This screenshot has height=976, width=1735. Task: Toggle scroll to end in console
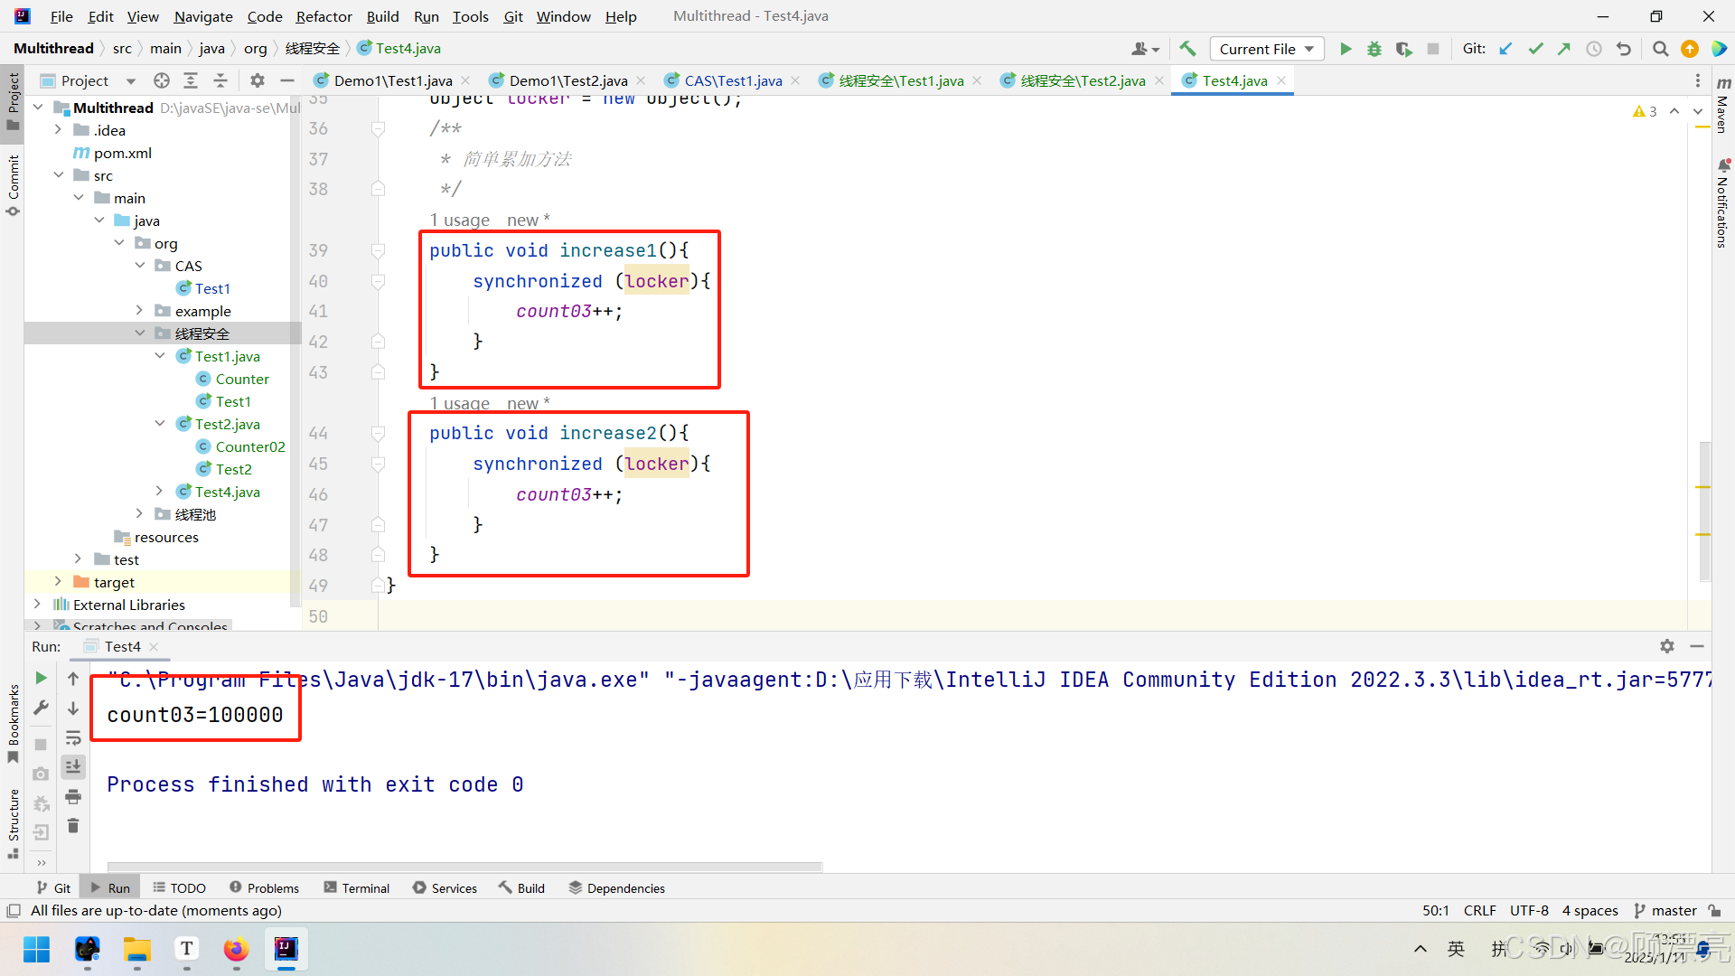73,767
